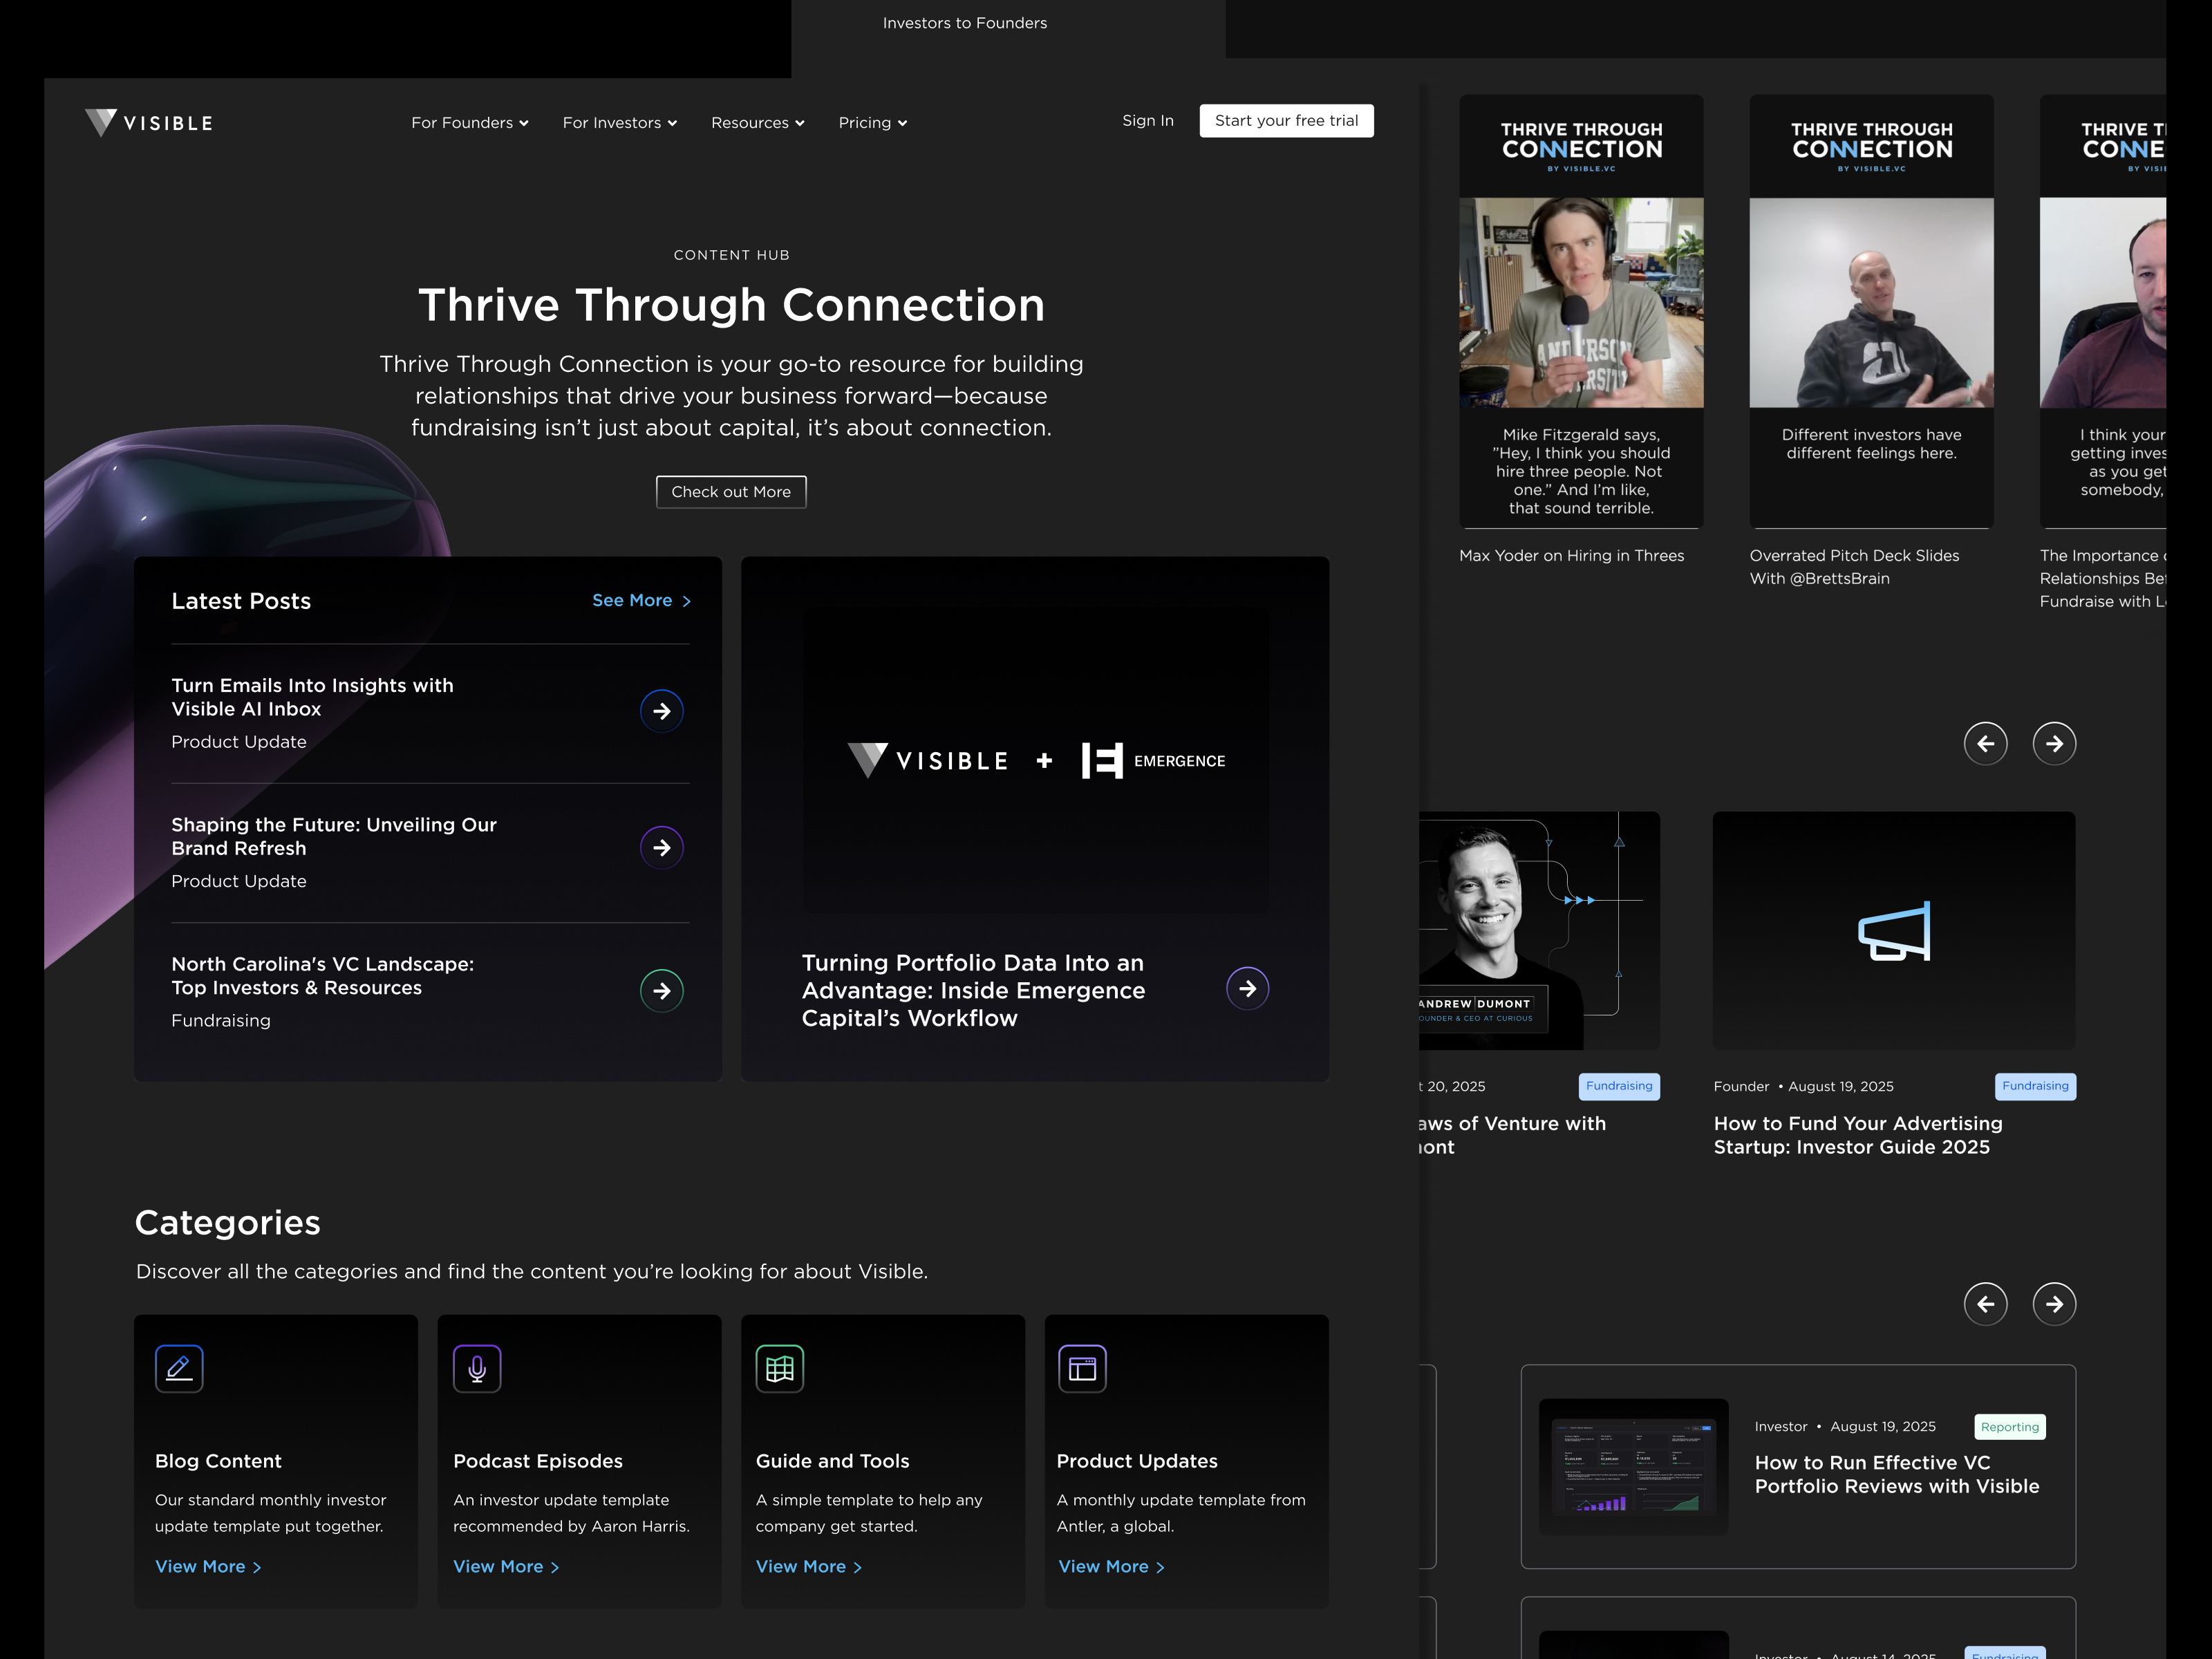Click arrow icon on Emergence Capital feature card
The height and width of the screenshot is (1659, 2212).
click(x=1247, y=988)
